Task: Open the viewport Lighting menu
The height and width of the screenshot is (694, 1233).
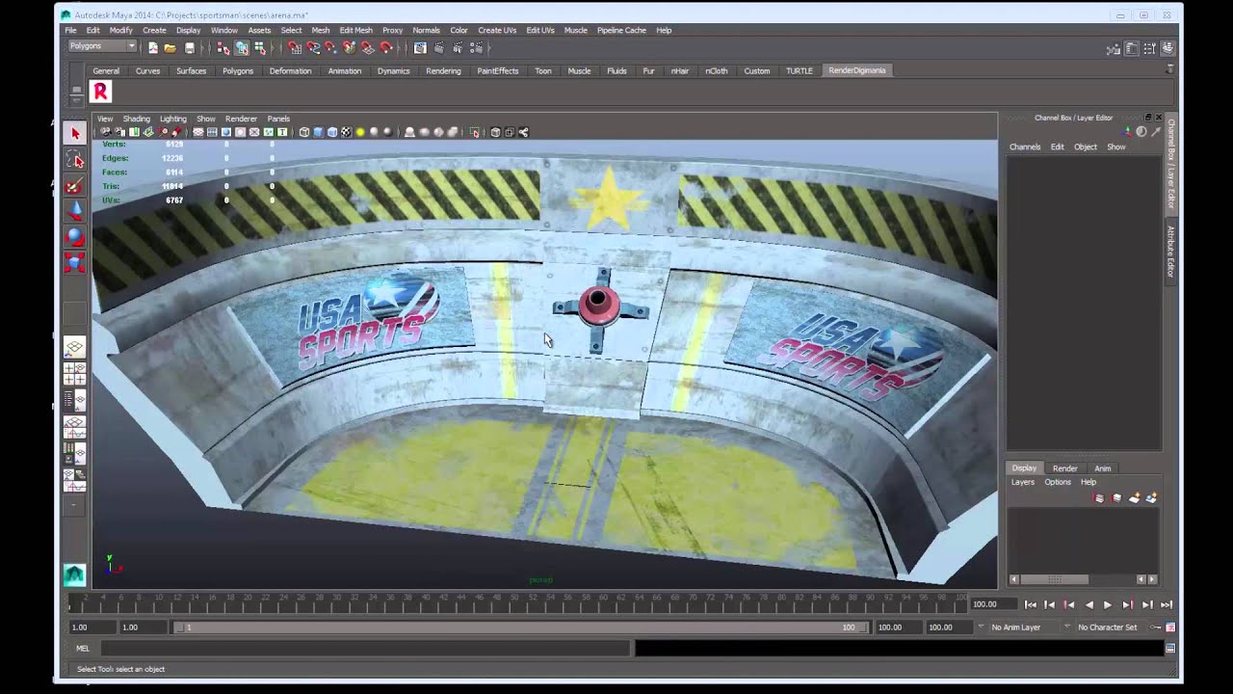Action: pos(173,119)
